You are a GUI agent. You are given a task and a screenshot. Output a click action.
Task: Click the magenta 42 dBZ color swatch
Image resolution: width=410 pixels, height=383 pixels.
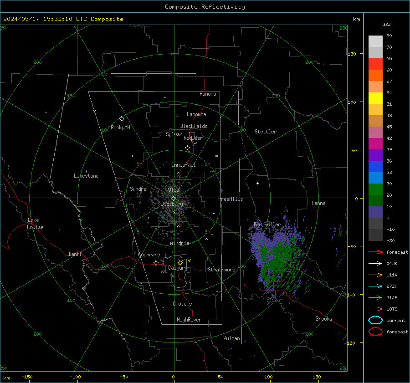(375, 144)
